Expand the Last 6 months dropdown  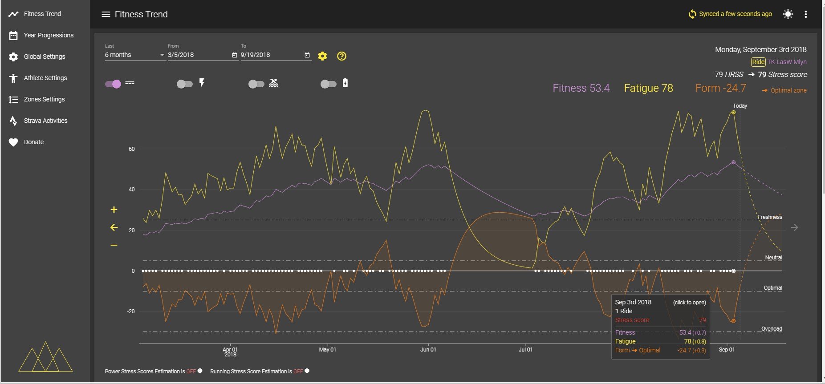click(x=135, y=55)
